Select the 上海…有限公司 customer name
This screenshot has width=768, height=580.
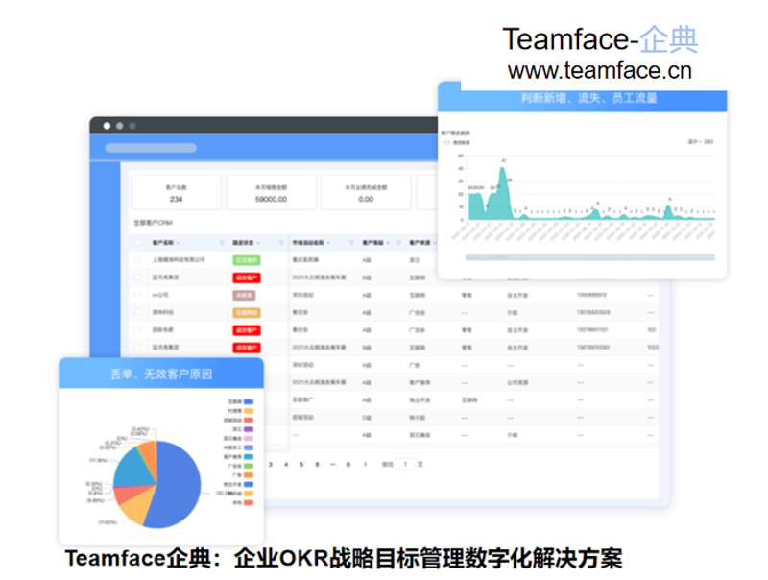[179, 259]
